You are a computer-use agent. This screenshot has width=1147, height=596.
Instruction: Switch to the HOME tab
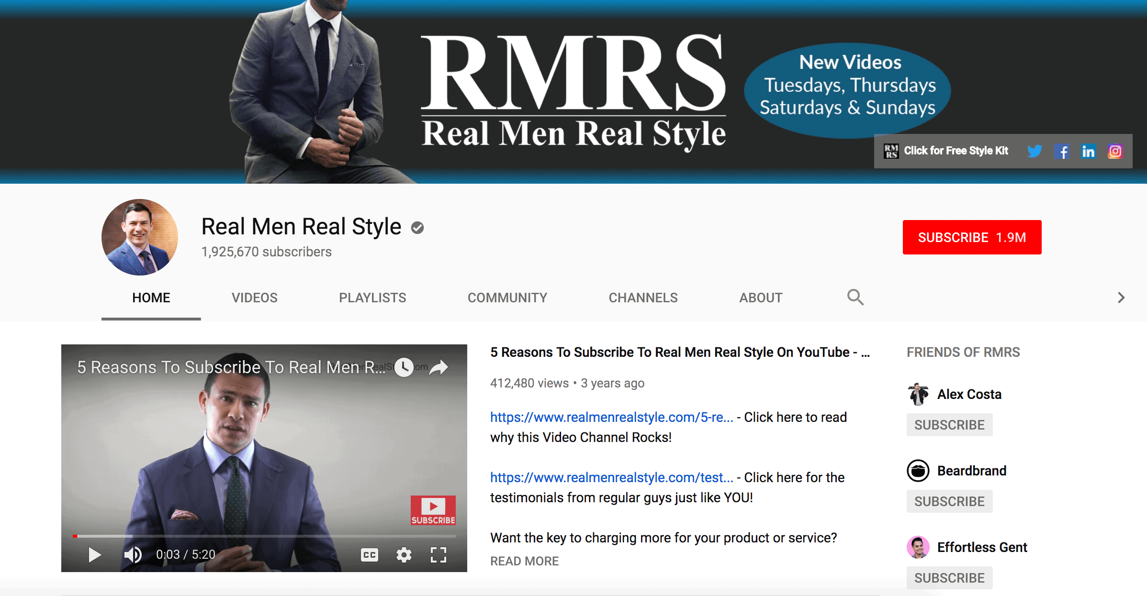click(x=151, y=298)
